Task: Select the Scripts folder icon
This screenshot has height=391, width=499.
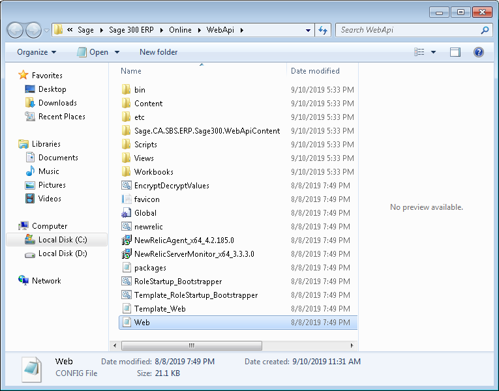Action: (126, 144)
